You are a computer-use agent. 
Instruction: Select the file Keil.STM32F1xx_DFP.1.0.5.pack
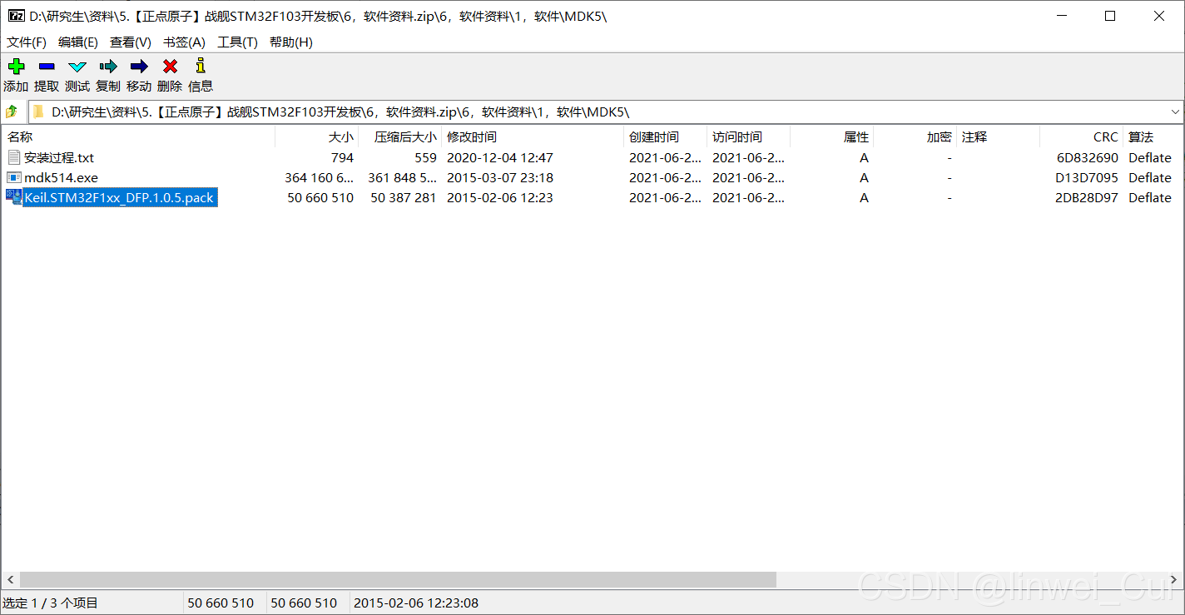(119, 197)
